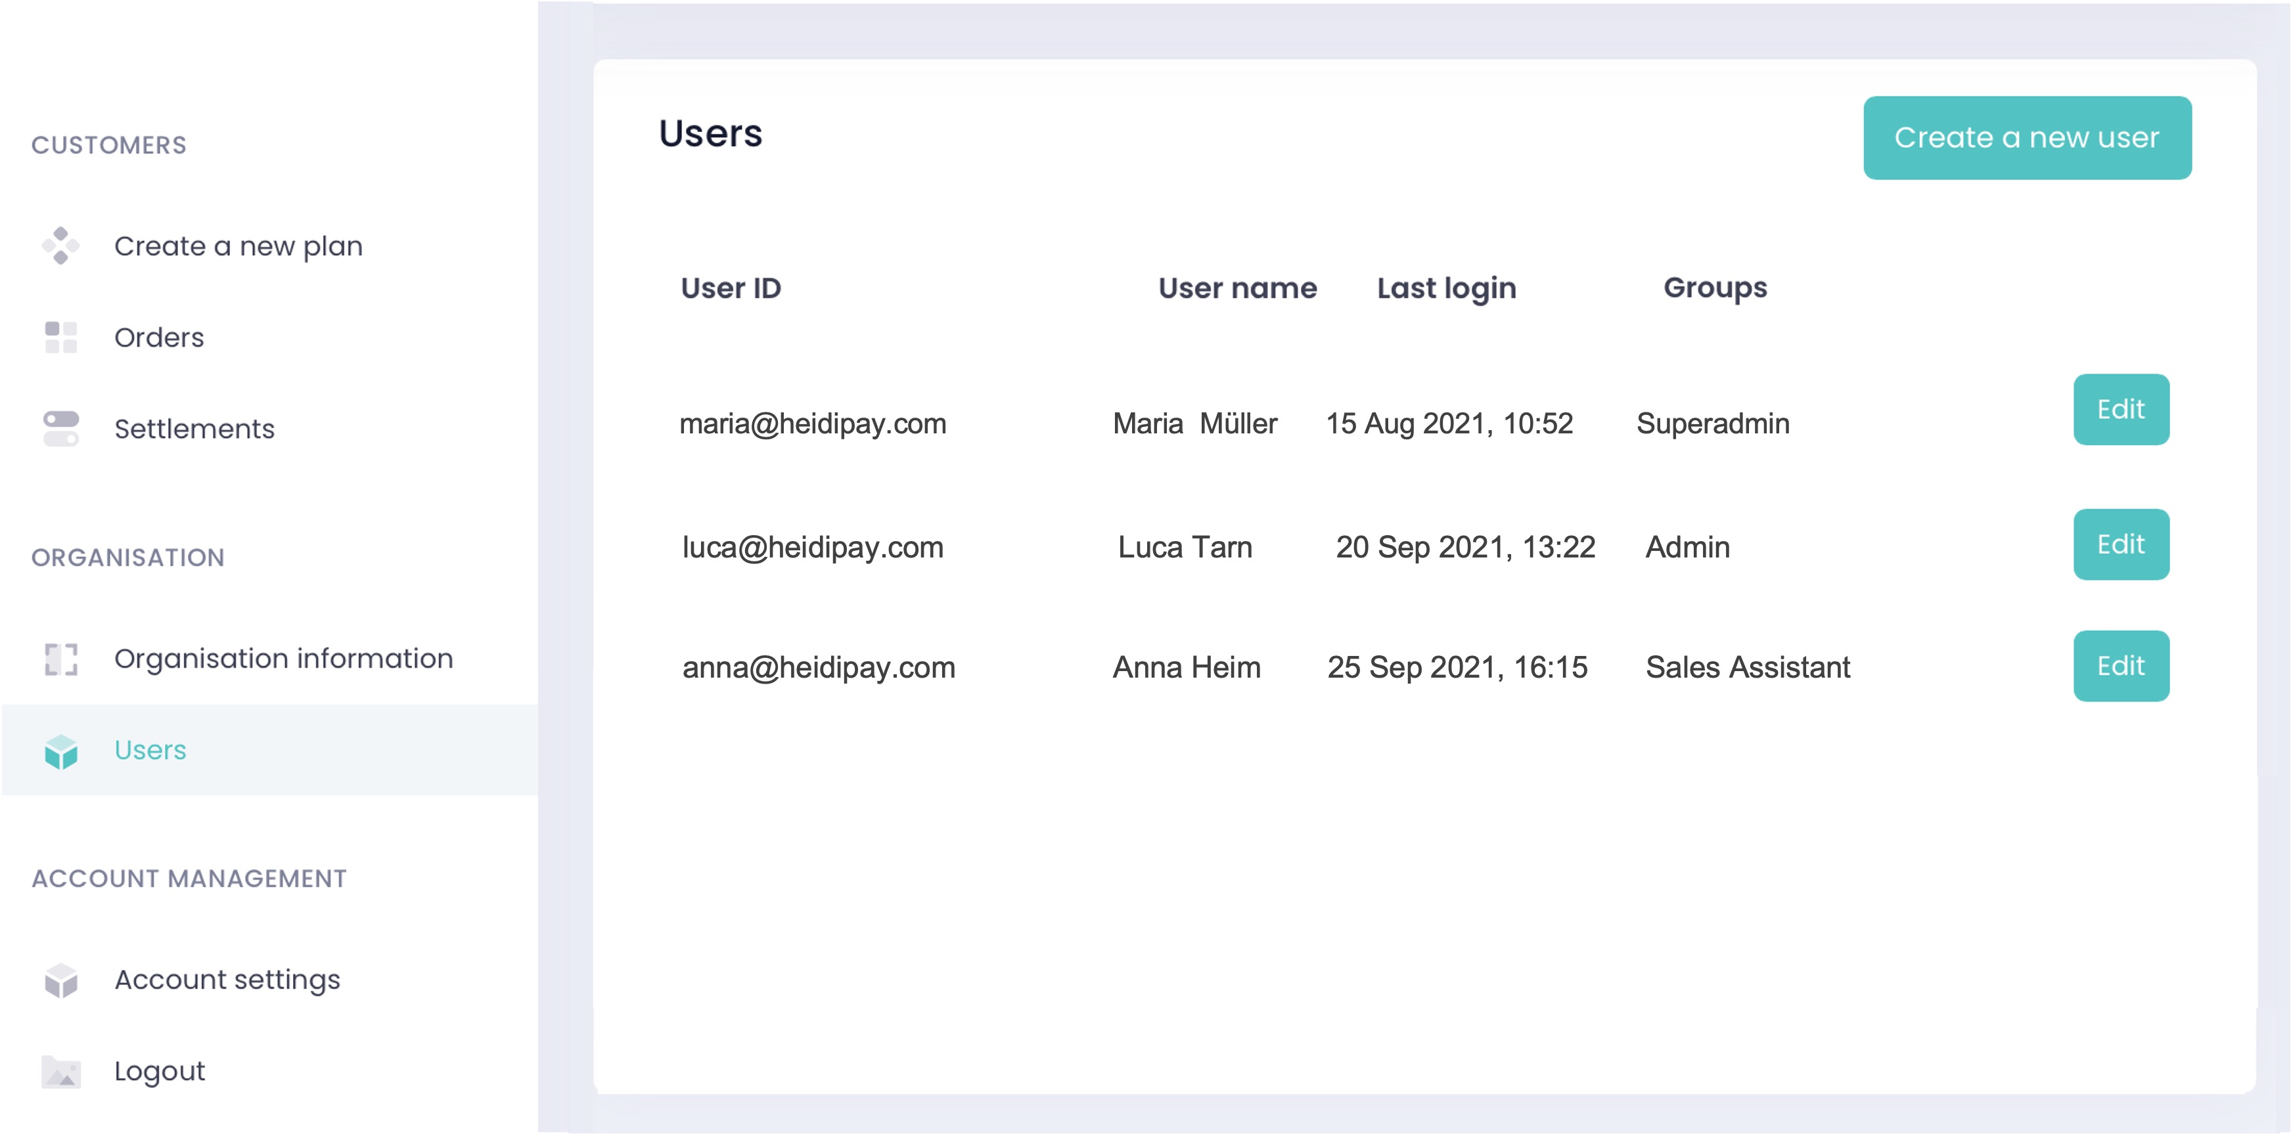
Task: Select the Users menu entry
Action: pos(149,751)
